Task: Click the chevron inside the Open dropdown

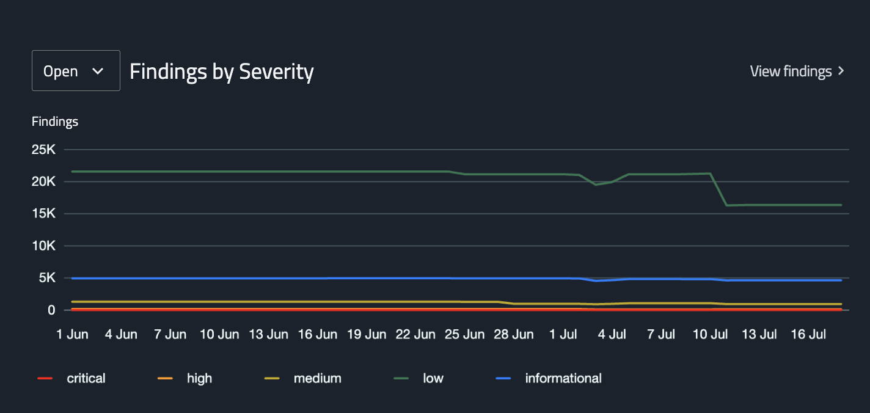Action: coord(98,71)
